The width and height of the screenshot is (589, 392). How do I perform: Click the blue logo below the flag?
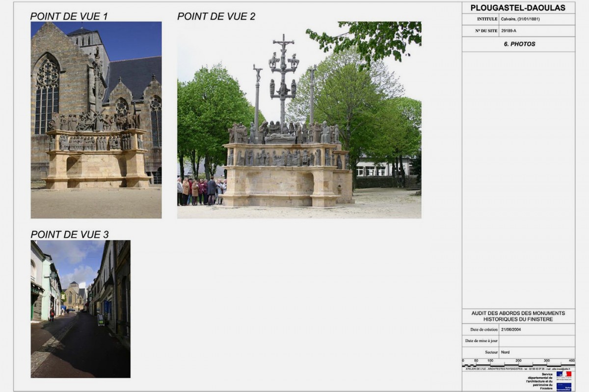[564, 386]
